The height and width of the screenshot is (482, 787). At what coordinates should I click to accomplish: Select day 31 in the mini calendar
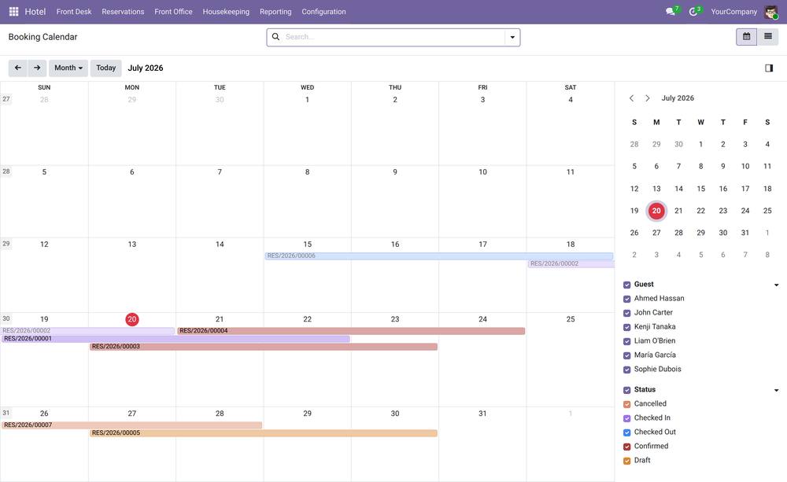(745, 233)
